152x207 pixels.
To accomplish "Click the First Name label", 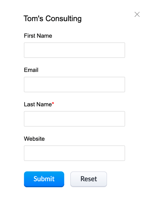I will coord(38,36).
